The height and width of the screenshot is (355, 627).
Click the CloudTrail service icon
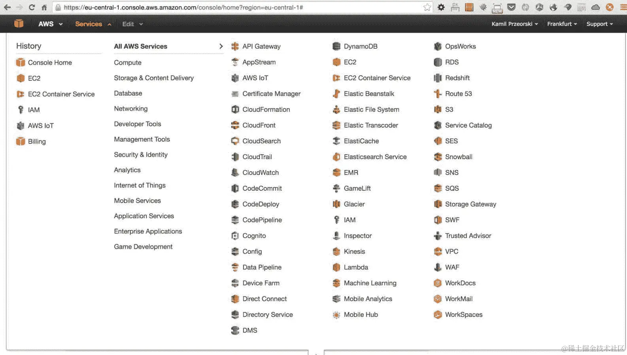(x=235, y=157)
